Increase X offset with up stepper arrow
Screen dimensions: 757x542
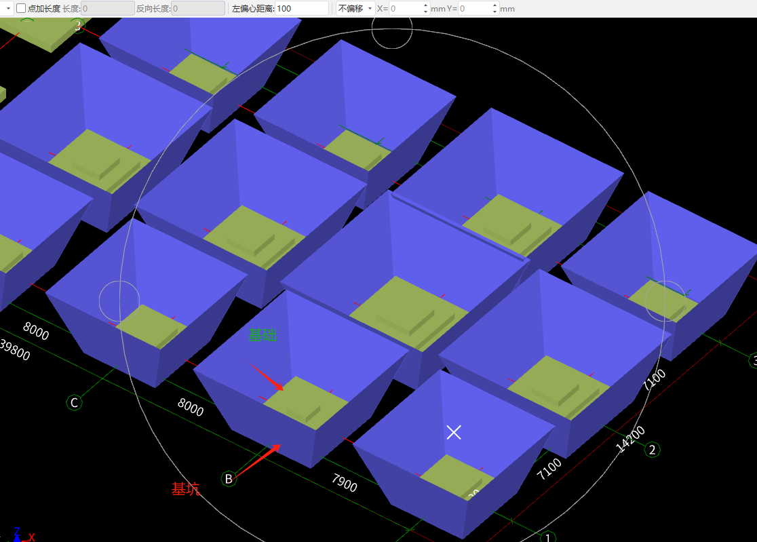coord(425,5)
